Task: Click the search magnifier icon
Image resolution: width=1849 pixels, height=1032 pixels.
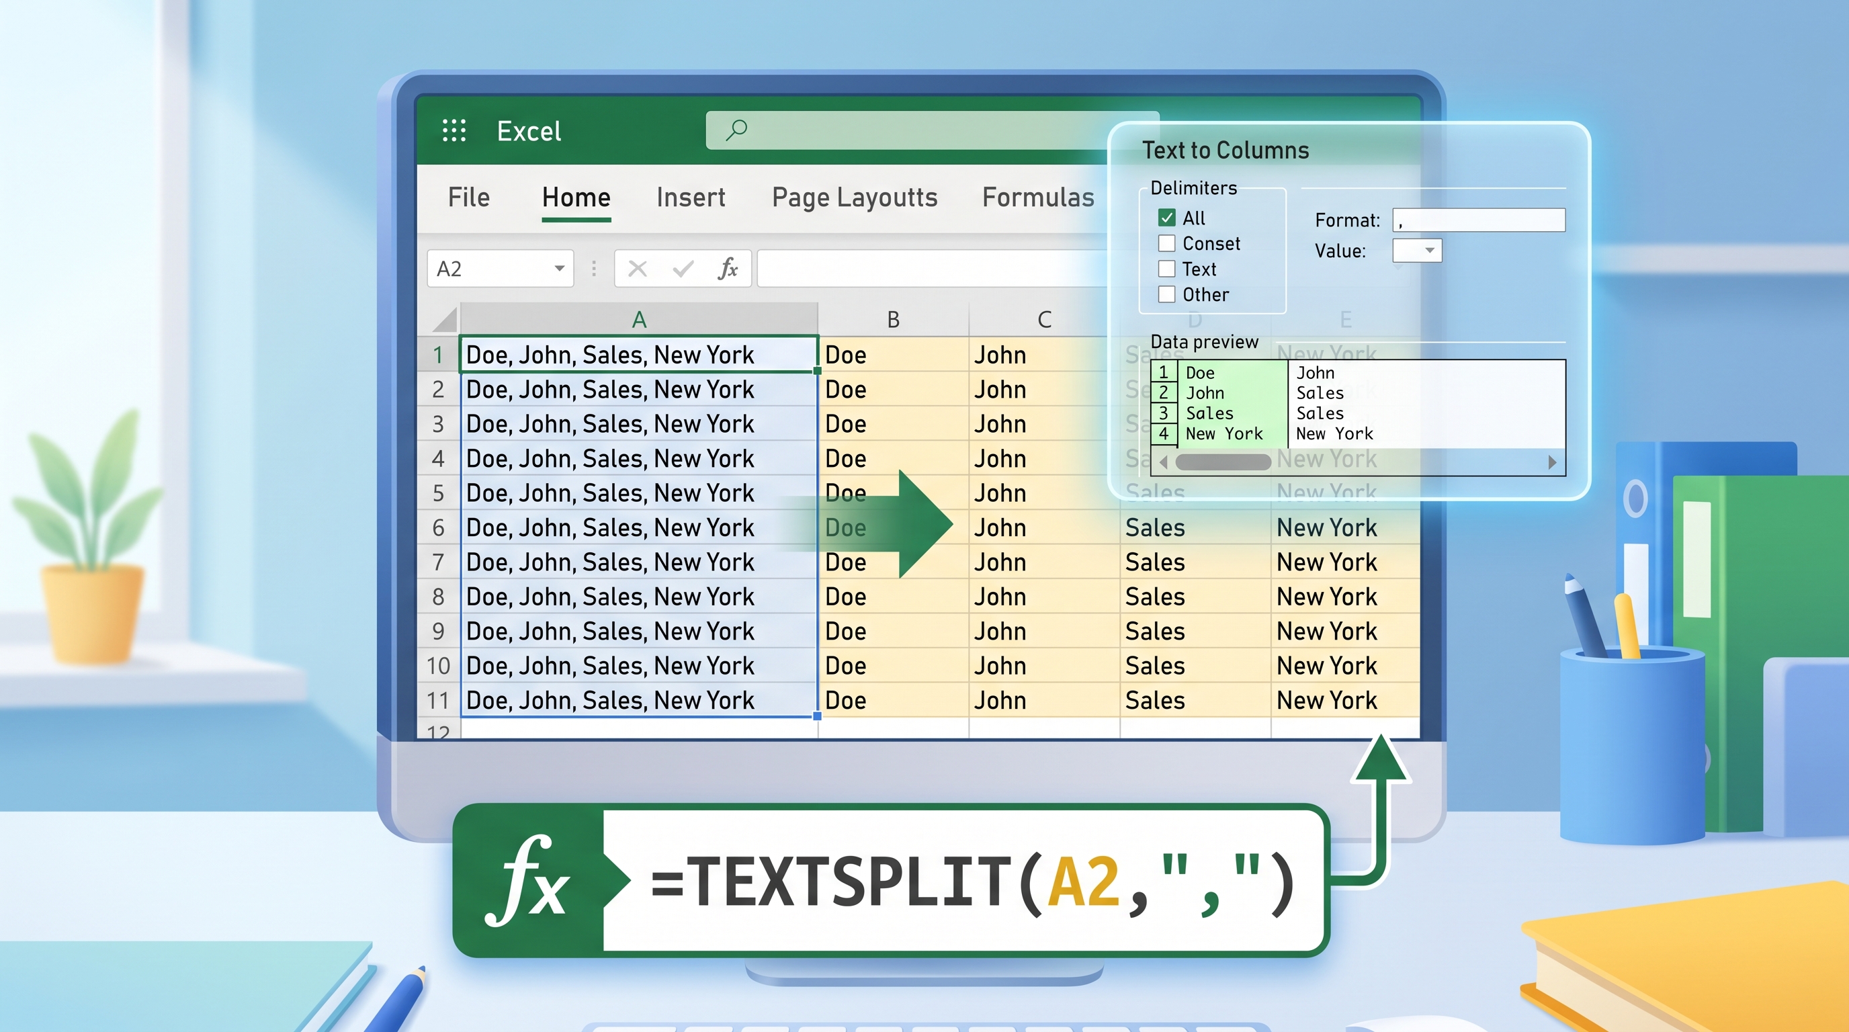Action: click(x=736, y=130)
